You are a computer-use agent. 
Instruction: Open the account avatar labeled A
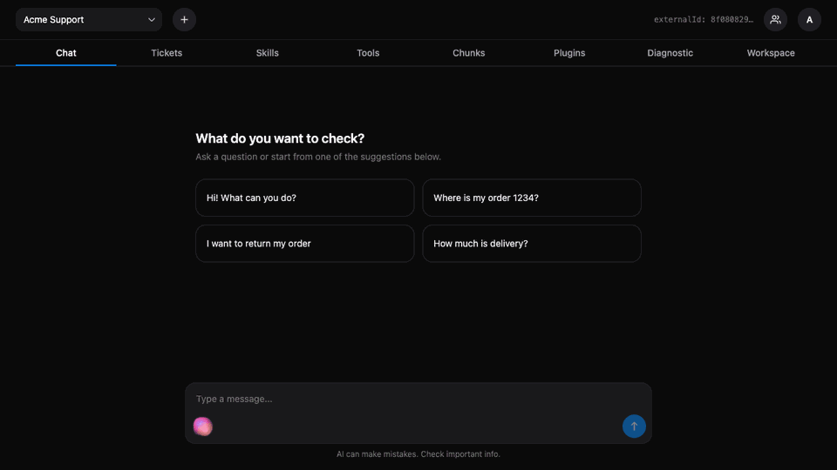click(x=809, y=20)
